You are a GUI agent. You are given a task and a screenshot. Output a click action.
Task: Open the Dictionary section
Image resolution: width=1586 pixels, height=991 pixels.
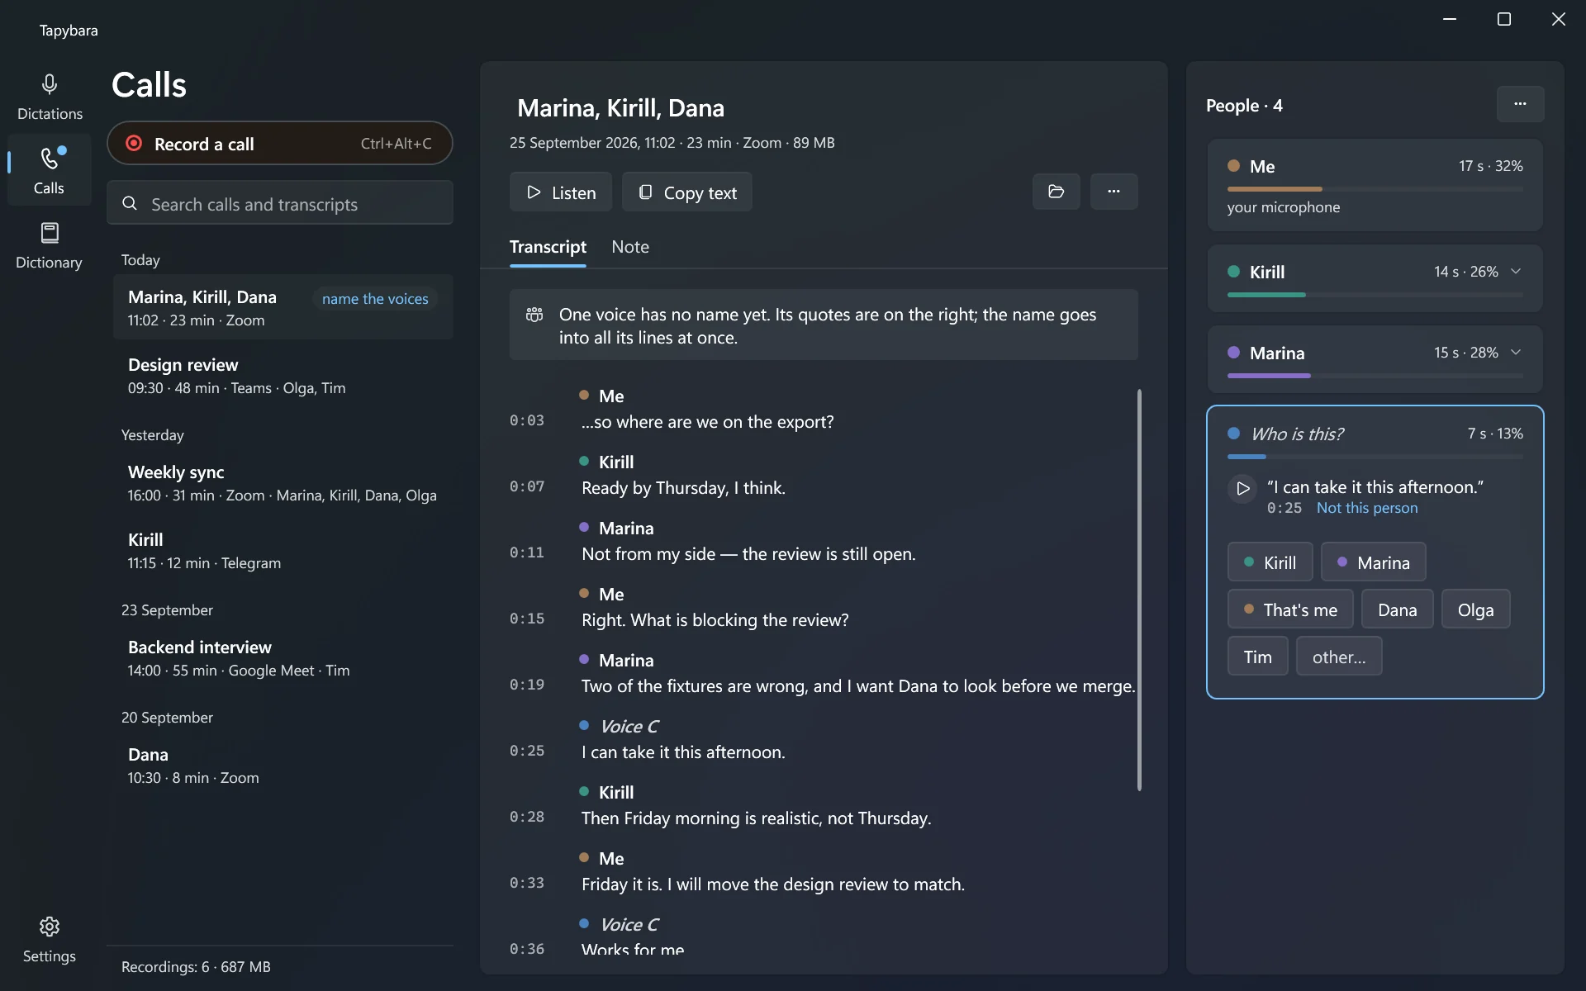50,245
